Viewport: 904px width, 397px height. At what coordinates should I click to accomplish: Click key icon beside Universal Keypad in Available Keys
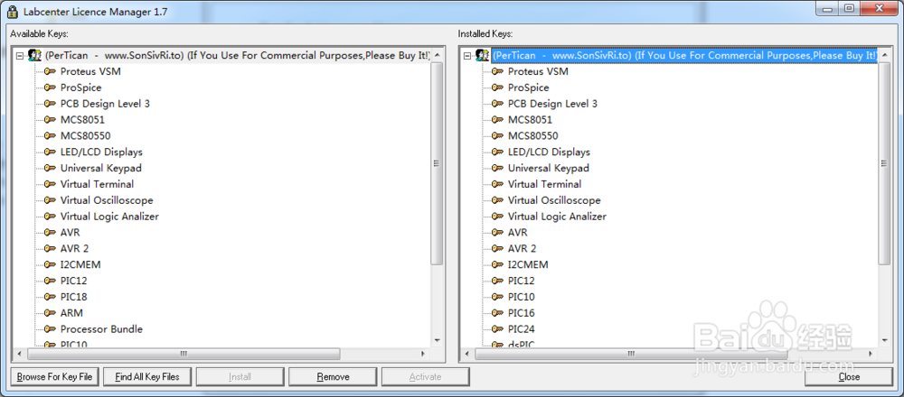(x=50, y=169)
